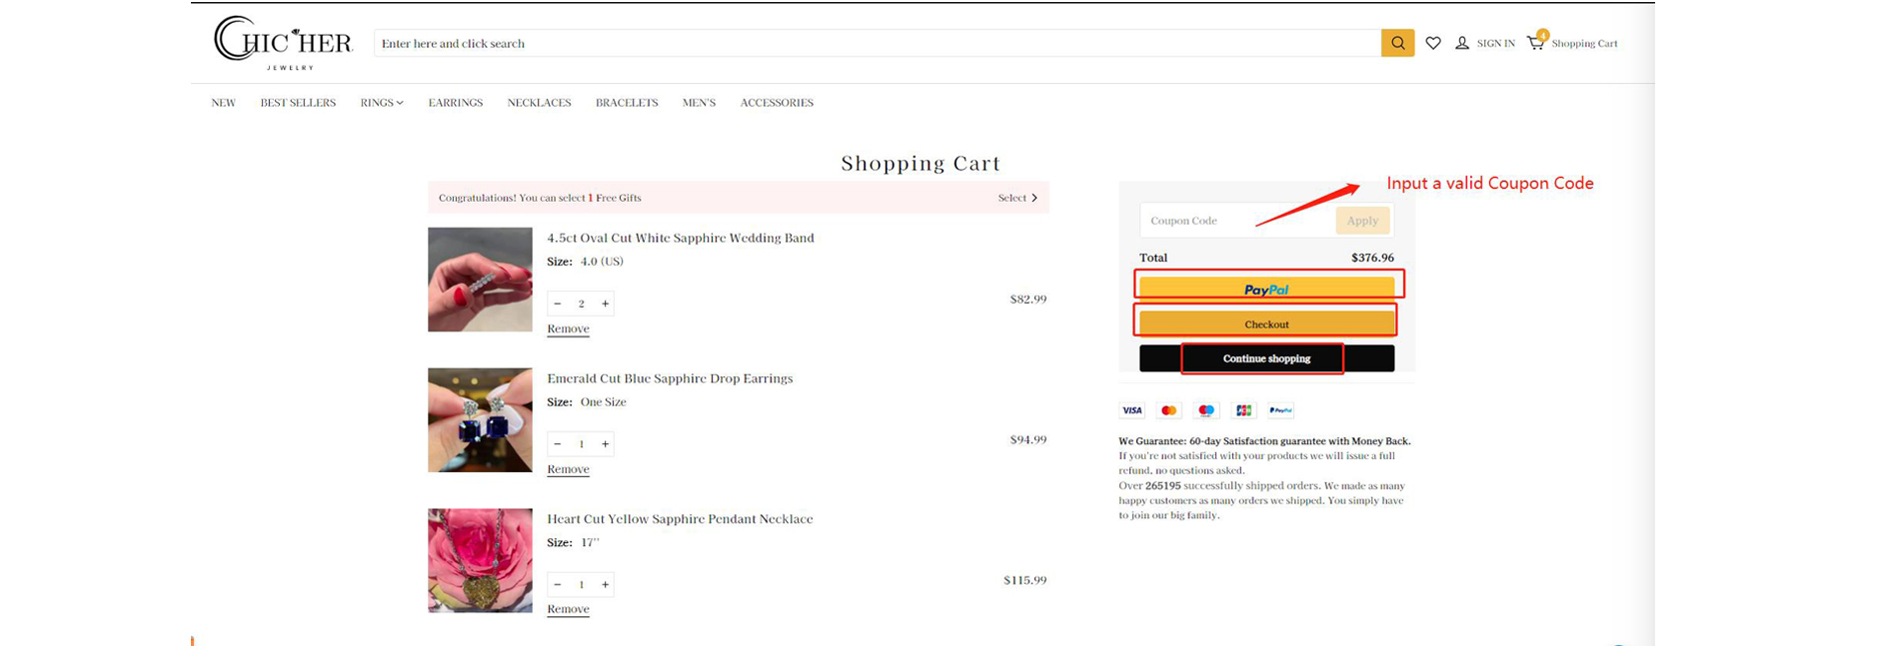Open the Heart Cut Yellow Sapphire necklace thumbnail
The width and height of the screenshot is (1902, 649).
[480, 560]
